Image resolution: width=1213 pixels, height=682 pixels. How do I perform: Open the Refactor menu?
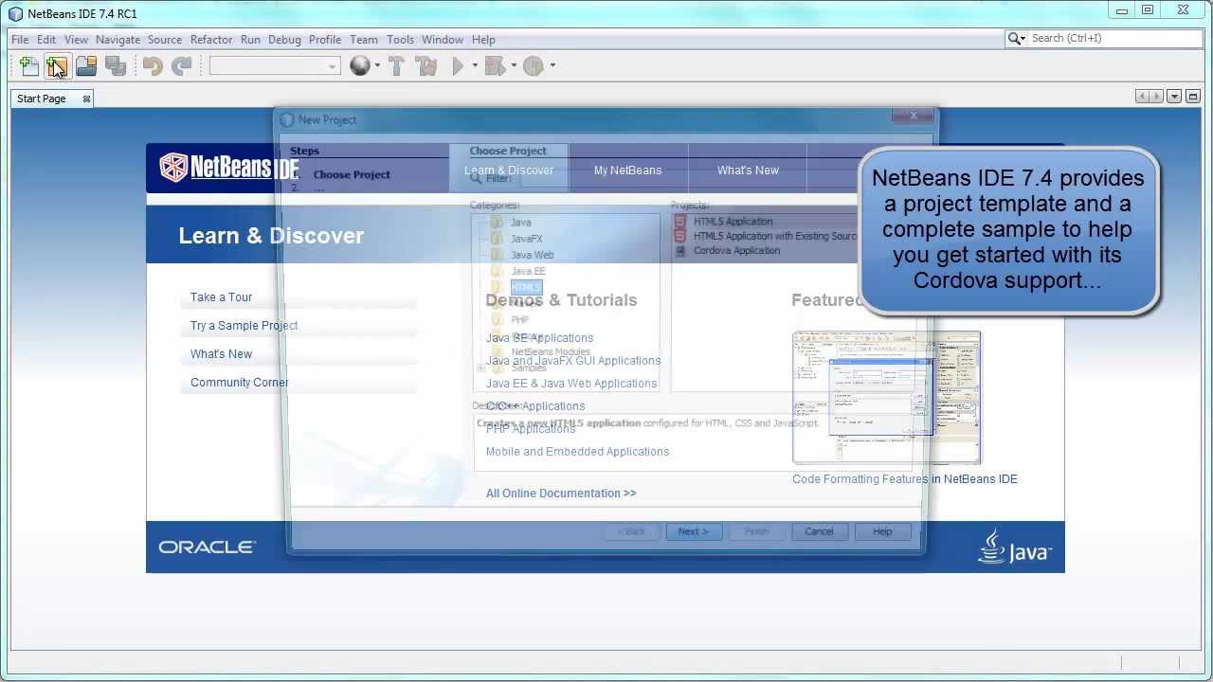click(x=211, y=40)
